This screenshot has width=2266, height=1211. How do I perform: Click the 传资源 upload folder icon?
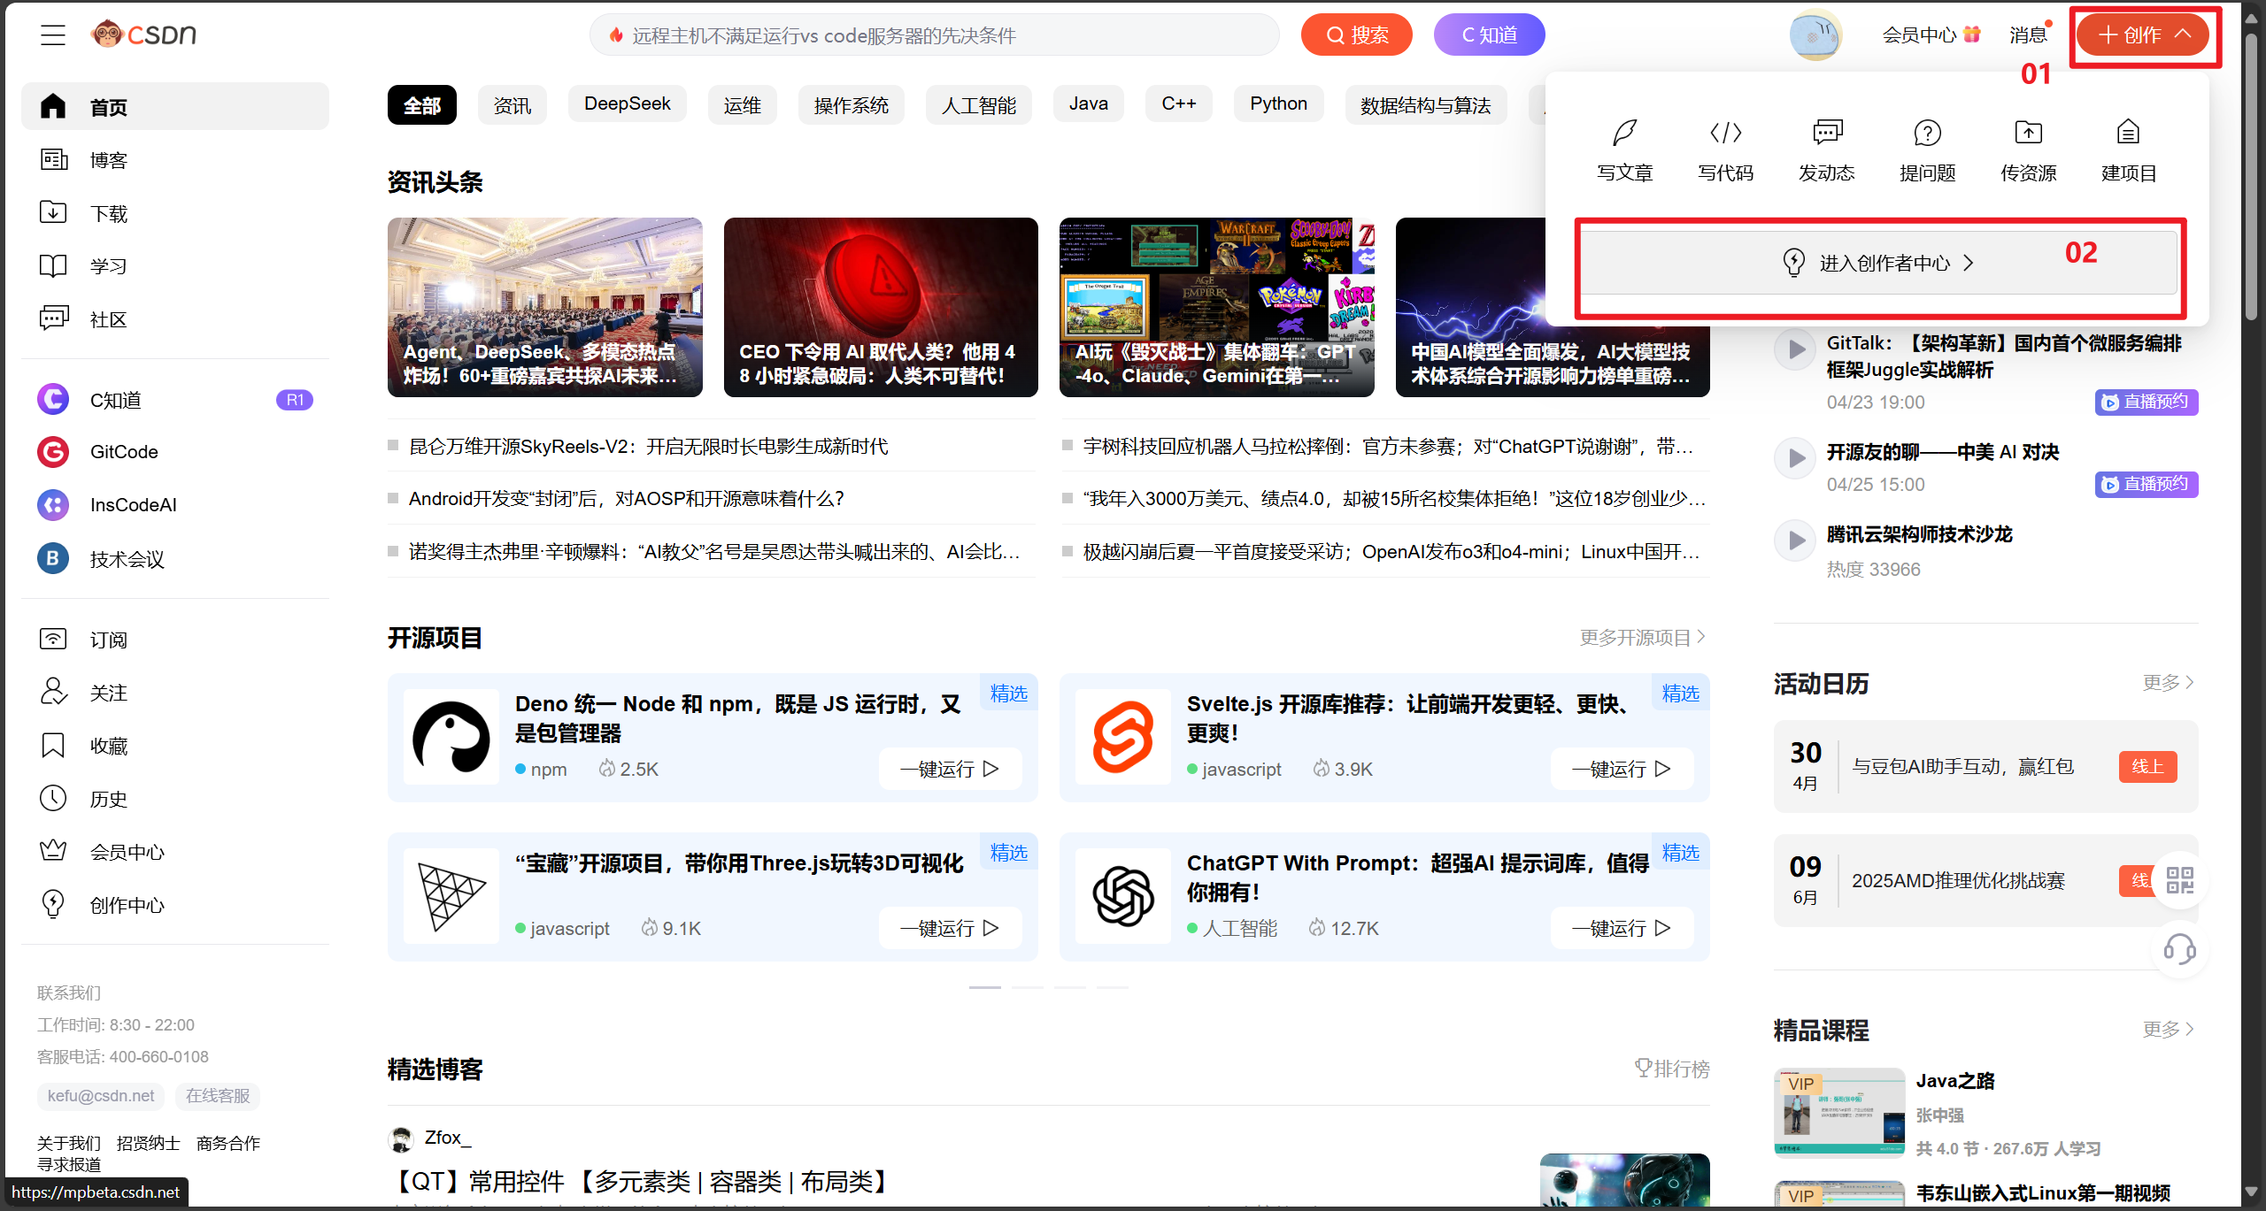(2028, 133)
